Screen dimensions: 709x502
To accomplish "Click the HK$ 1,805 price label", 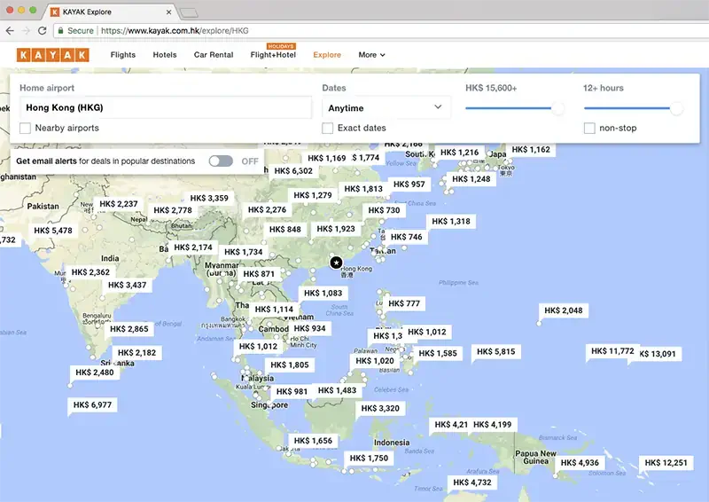I will (290, 365).
